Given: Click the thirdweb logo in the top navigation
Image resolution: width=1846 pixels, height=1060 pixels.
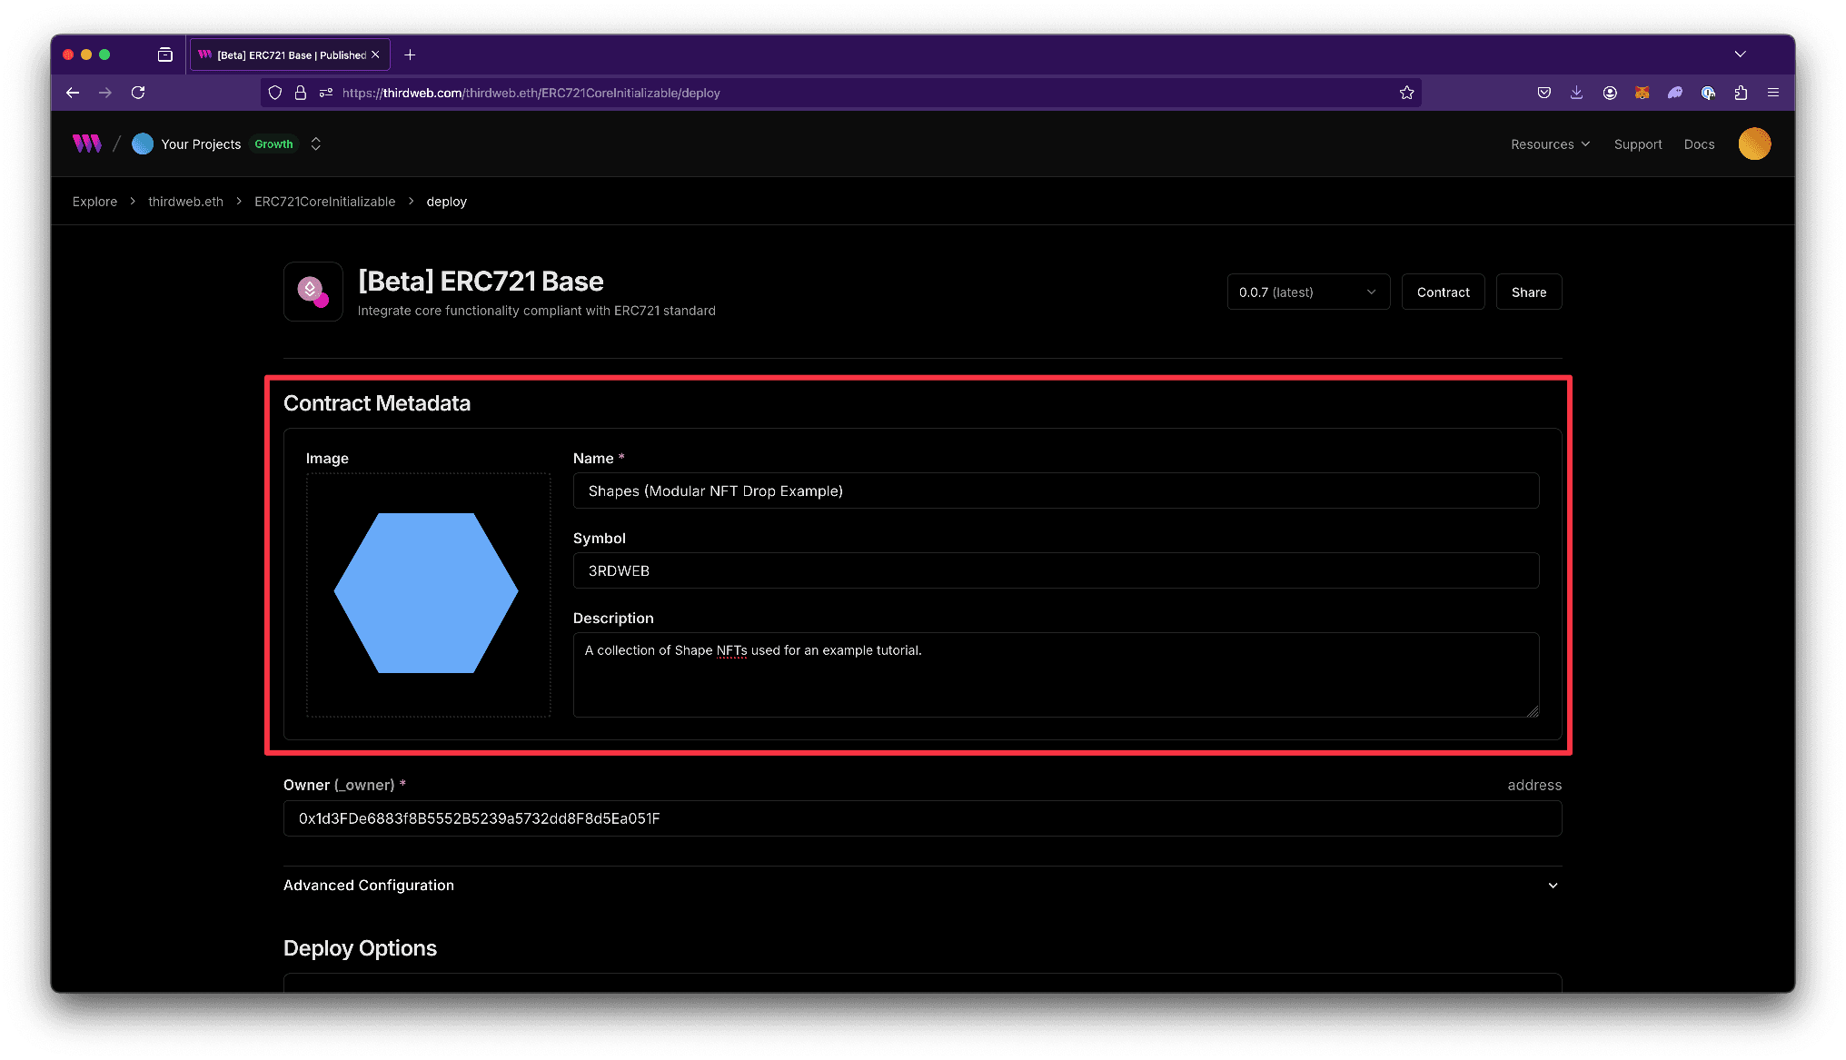Looking at the screenshot, I should pyautogui.click(x=85, y=143).
